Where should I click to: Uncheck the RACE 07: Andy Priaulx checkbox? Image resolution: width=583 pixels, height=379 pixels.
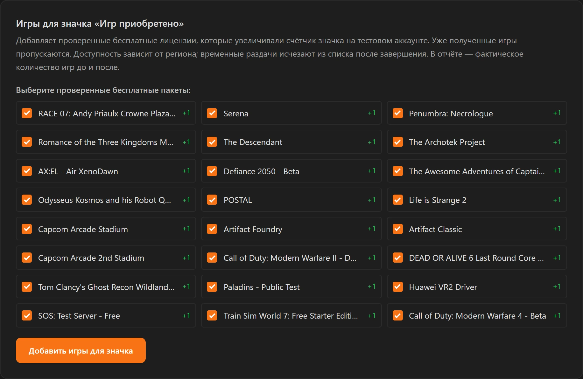point(27,113)
